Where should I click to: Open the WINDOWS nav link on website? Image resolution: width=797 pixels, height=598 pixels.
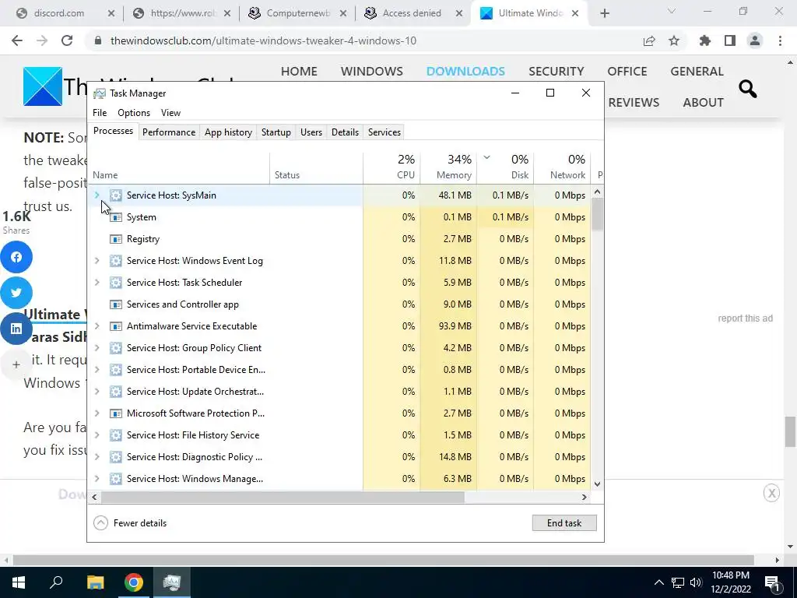(x=371, y=71)
